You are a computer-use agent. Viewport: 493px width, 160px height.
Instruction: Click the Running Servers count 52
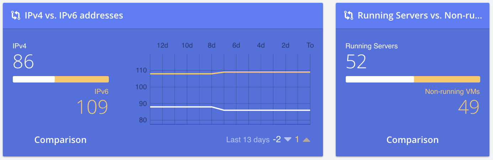tap(356, 62)
